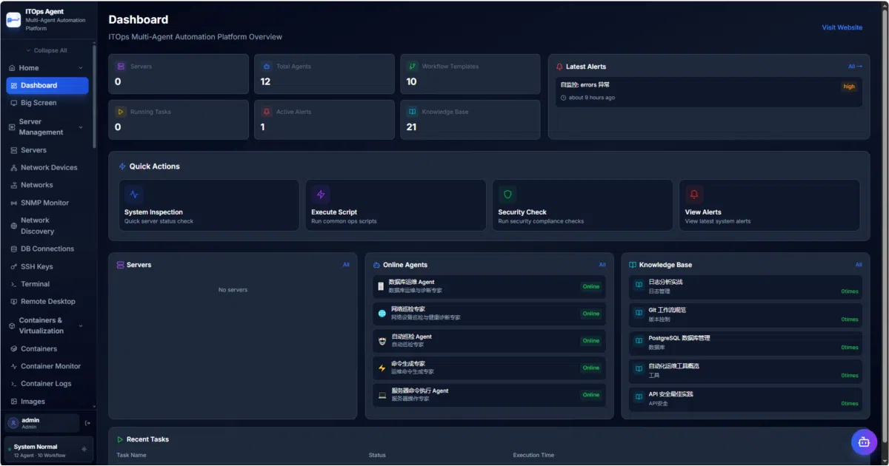Click the View Alerts bell icon
889x466 pixels.
[694, 195]
